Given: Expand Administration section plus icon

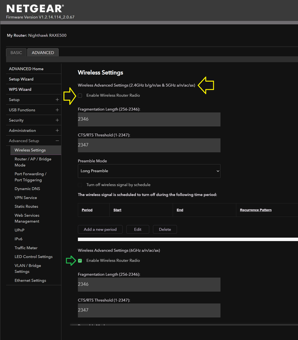Looking at the screenshot, I should point(57,131).
